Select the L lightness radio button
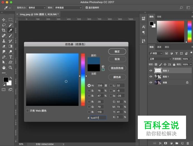This screenshot has height=146, width=193. 111,86
